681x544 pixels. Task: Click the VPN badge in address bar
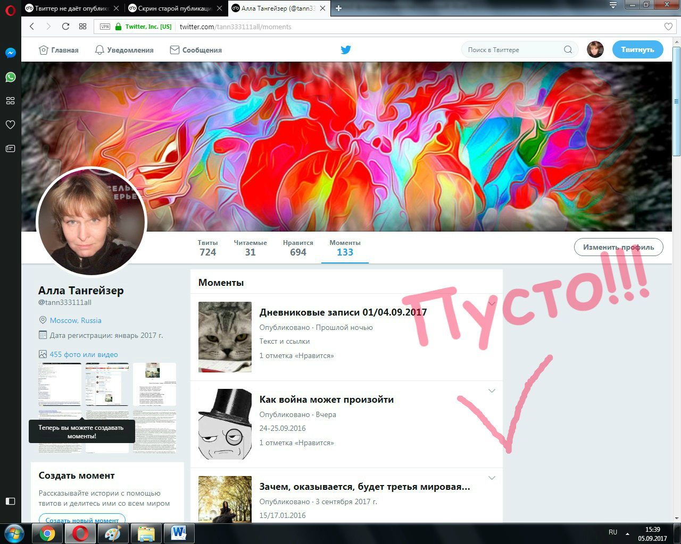105,27
